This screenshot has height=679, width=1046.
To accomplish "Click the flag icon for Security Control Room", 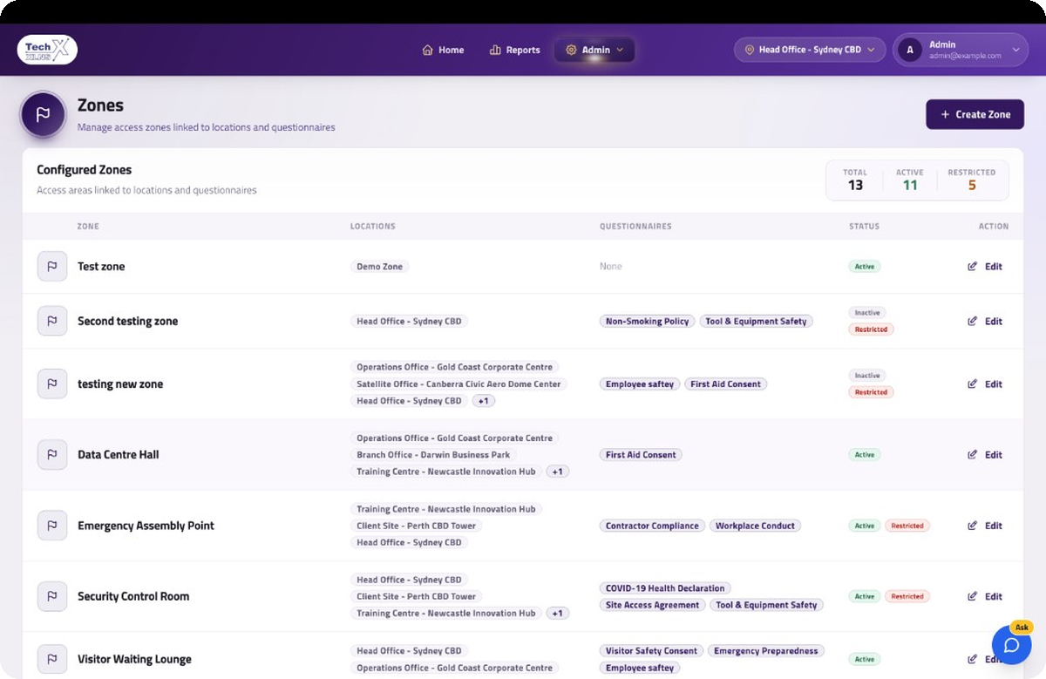I will pyautogui.click(x=52, y=596).
